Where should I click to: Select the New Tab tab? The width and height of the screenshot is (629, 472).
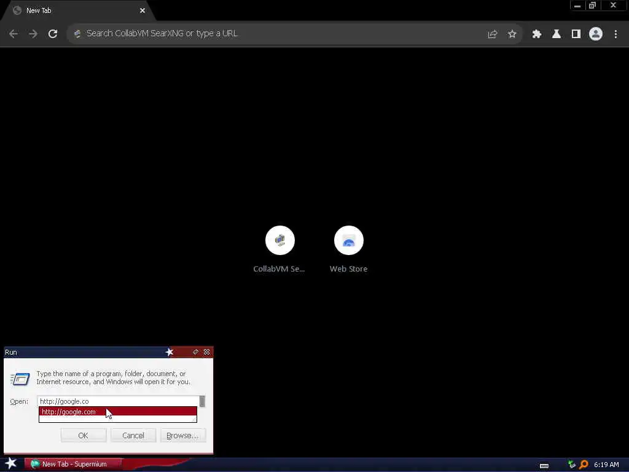(x=78, y=11)
